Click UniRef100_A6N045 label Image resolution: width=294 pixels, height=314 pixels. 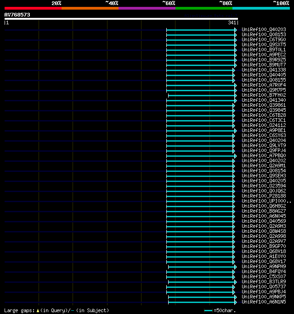(264, 216)
